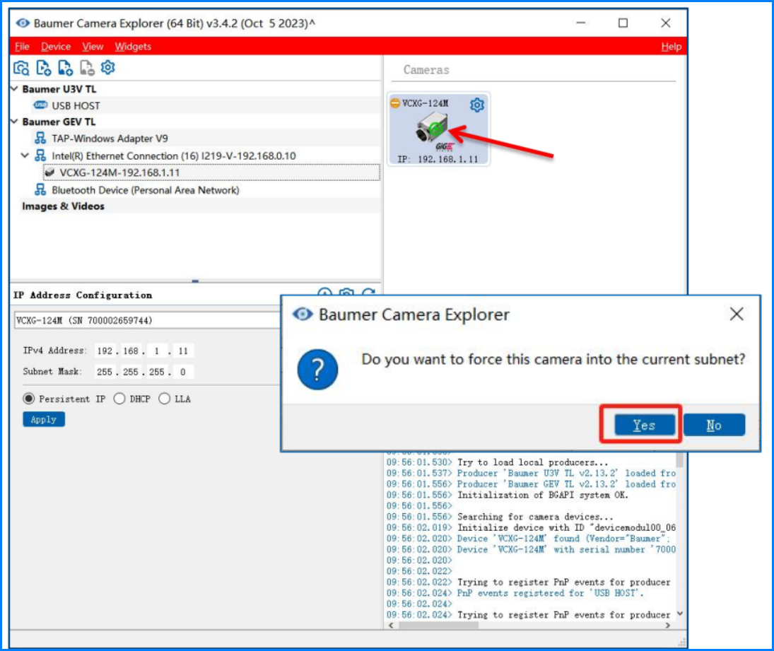This screenshot has height=651, width=774.
Task: Click the Subnet Mask last octet field 0
Action: click(183, 372)
